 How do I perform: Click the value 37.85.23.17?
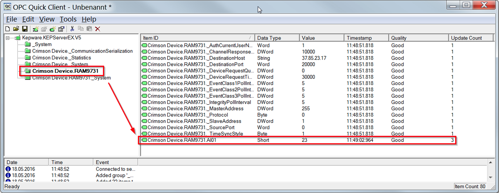coord(314,58)
